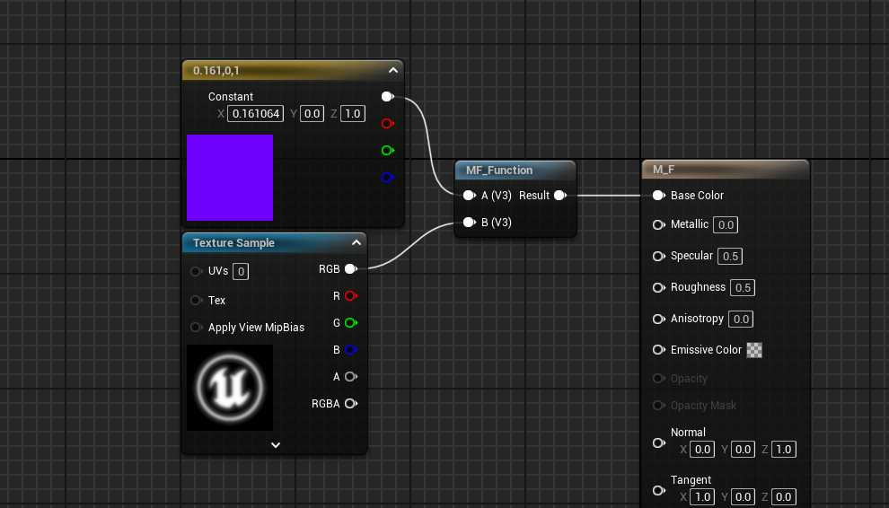The width and height of the screenshot is (889, 508).
Task: Collapse the Texture Sample node header
Action: point(356,242)
